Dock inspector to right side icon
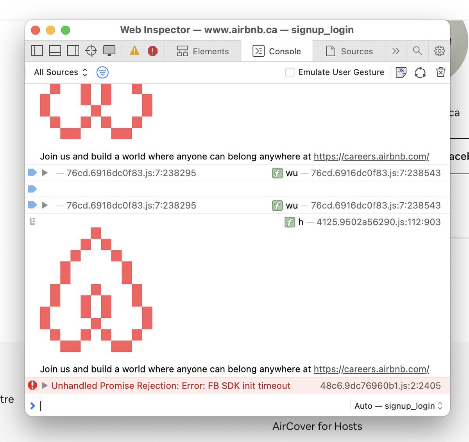This screenshot has width=469, height=442. click(73, 51)
